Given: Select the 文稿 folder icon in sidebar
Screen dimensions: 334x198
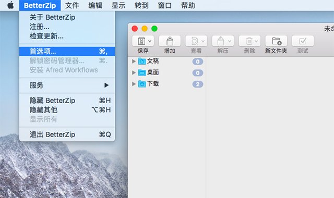Looking at the screenshot, I should click(x=142, y=61).
